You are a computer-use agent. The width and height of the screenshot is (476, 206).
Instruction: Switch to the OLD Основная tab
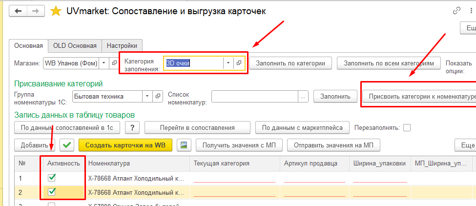click(75, 46)
